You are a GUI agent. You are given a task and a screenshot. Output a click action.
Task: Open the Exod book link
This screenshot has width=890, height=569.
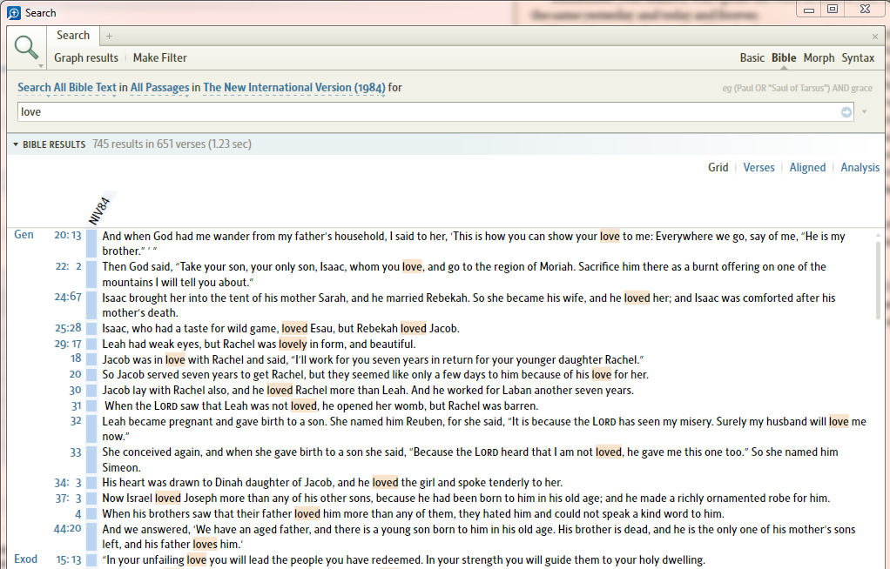(x=25, y=559)
